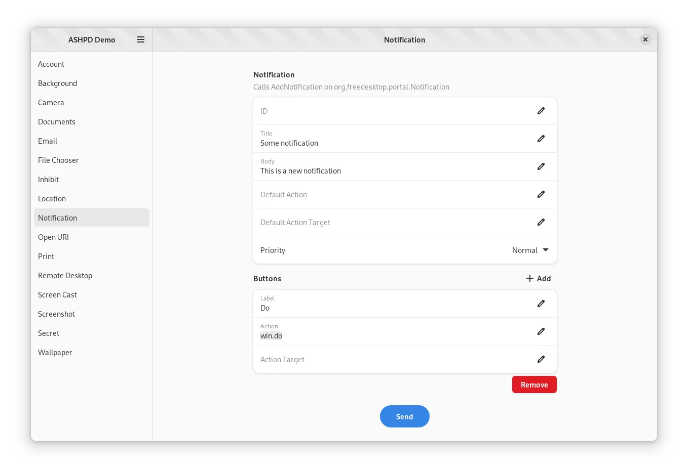The width and height of the screenshot is (688, 475).
Task: Click the Default Action Target pencil icon
Action: pos(541,222)
